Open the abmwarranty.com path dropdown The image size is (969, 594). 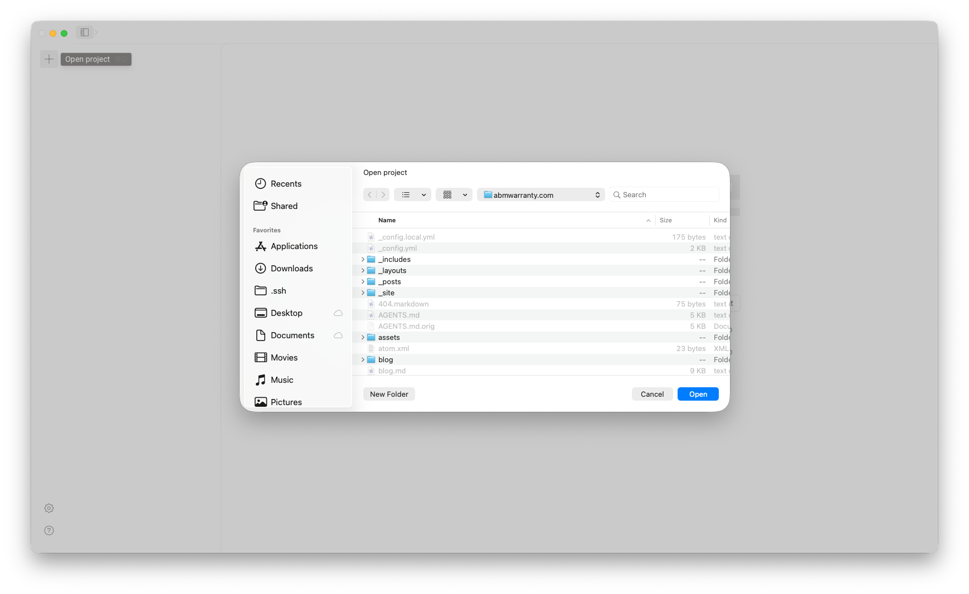pyautogui.click(x=541, y=195)
